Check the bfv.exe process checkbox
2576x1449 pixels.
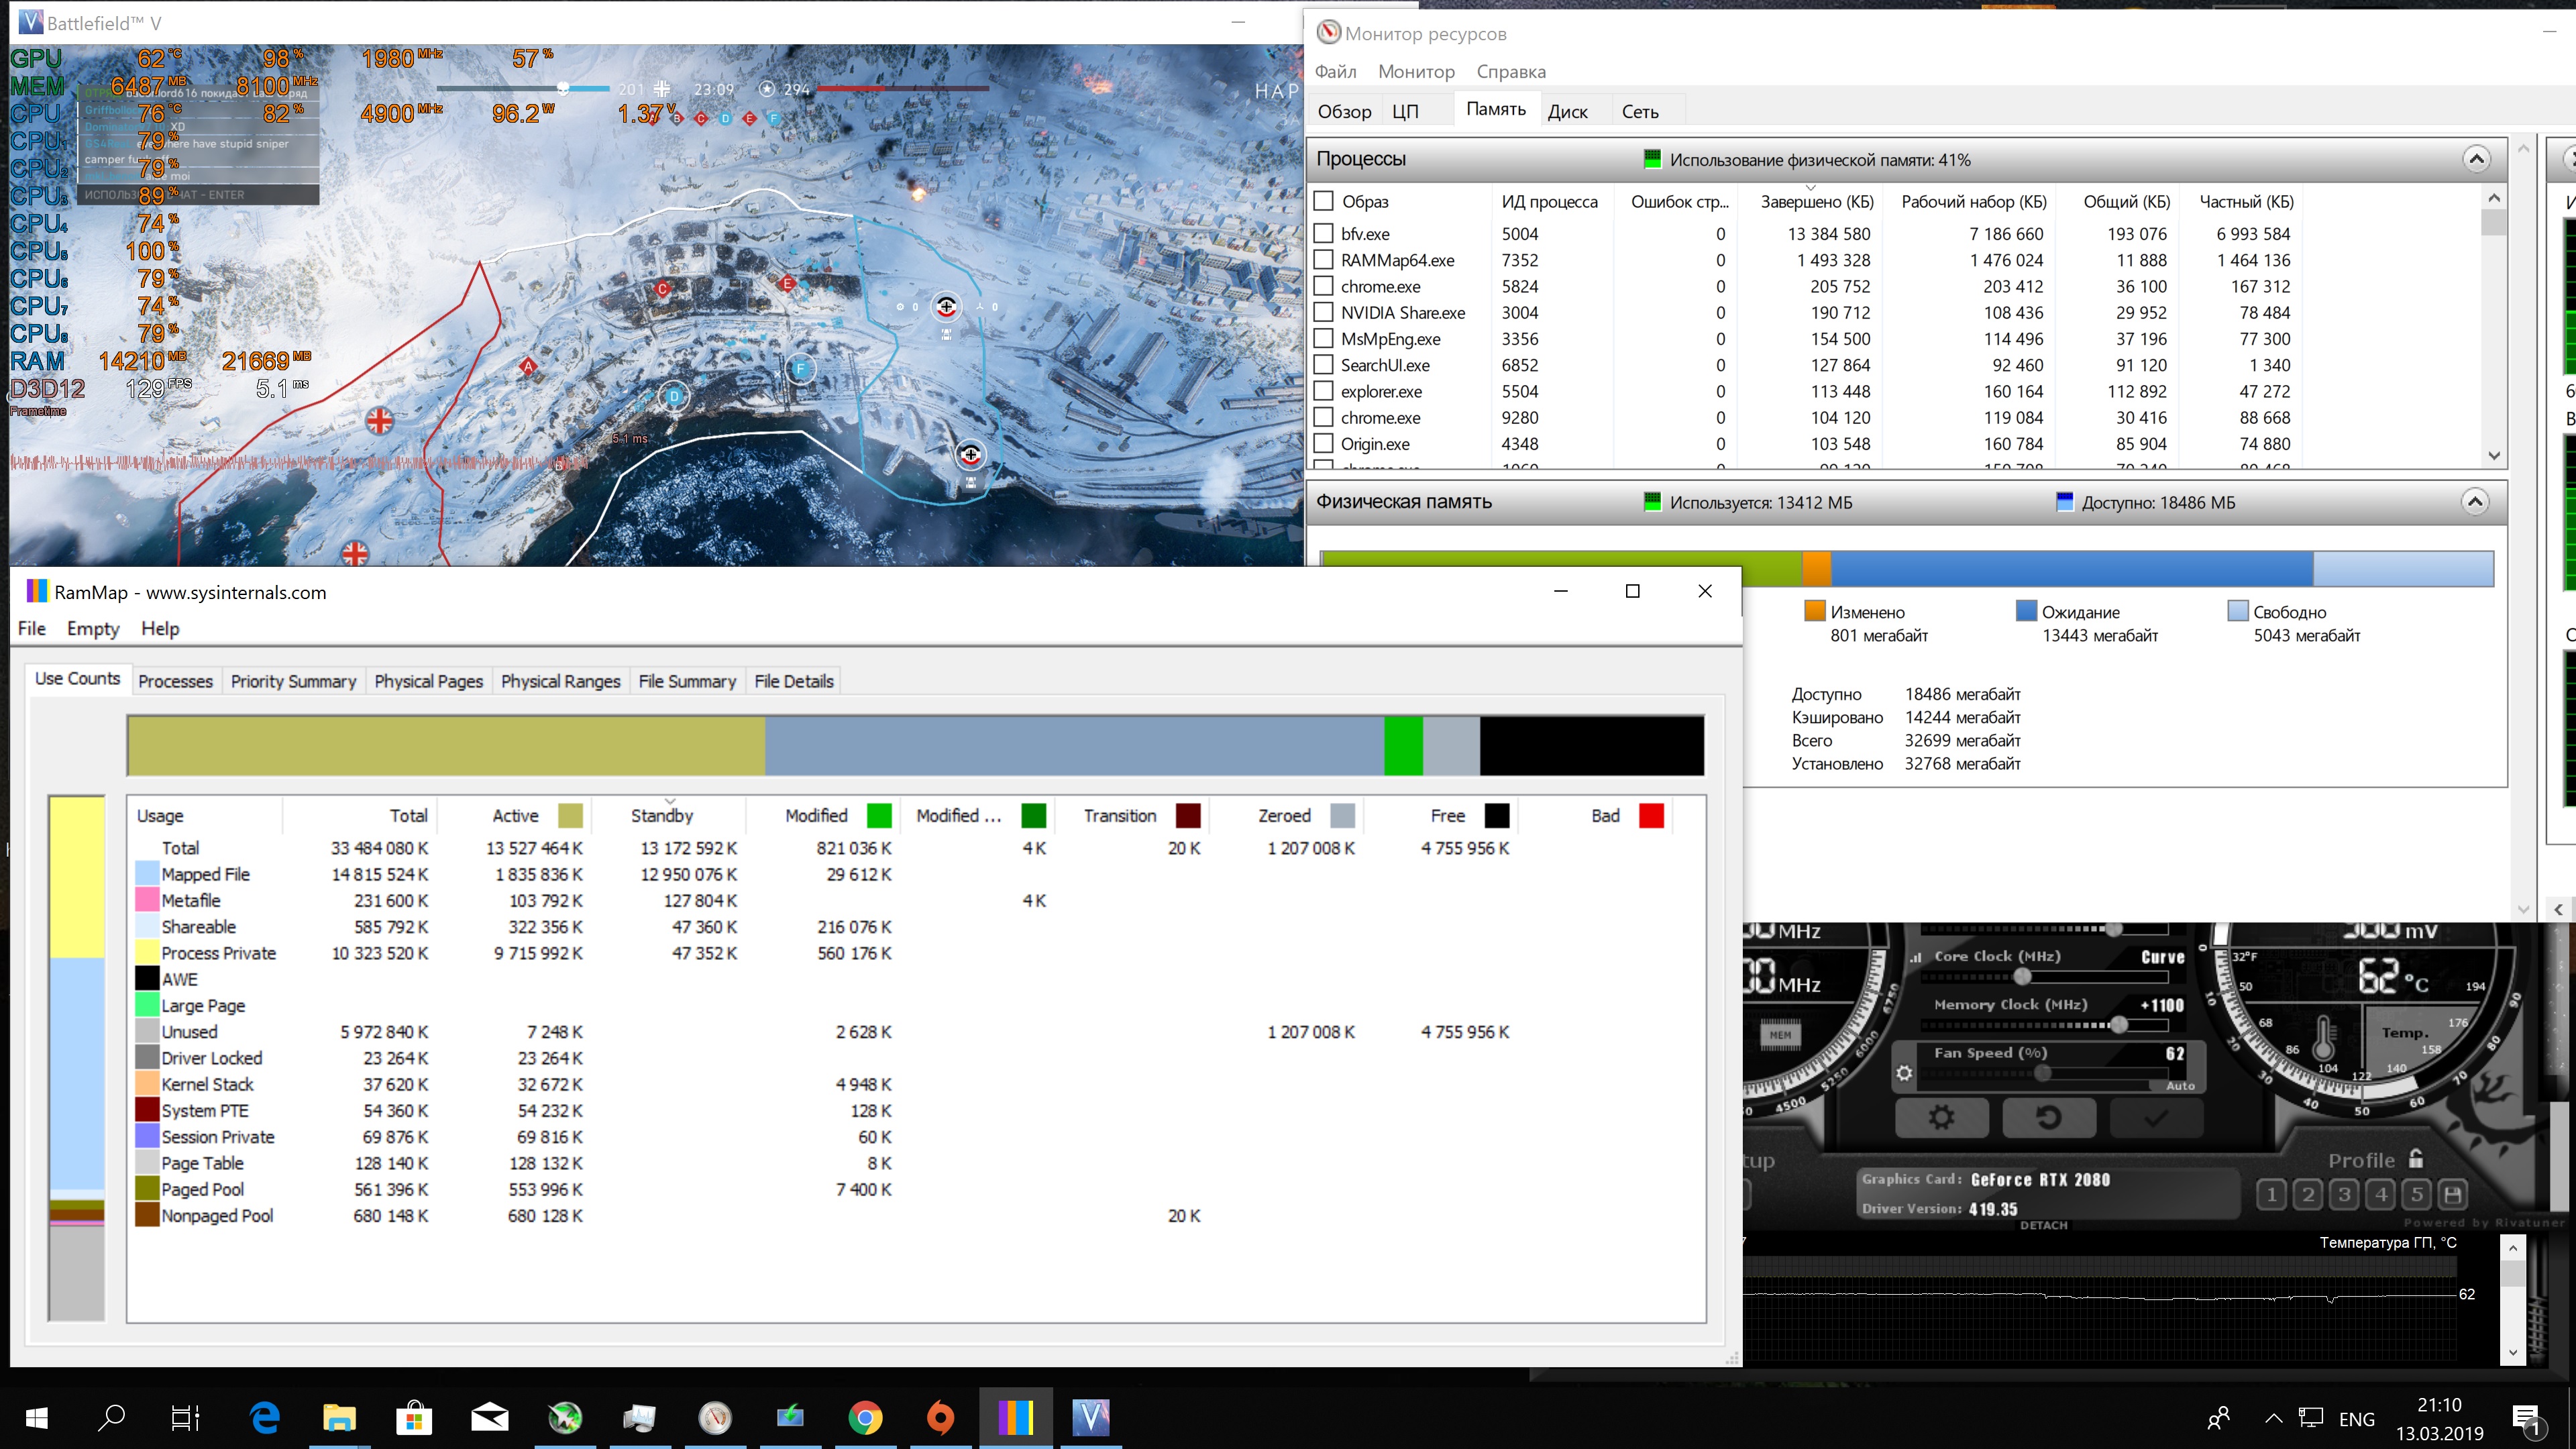[x=1323, y=233]
